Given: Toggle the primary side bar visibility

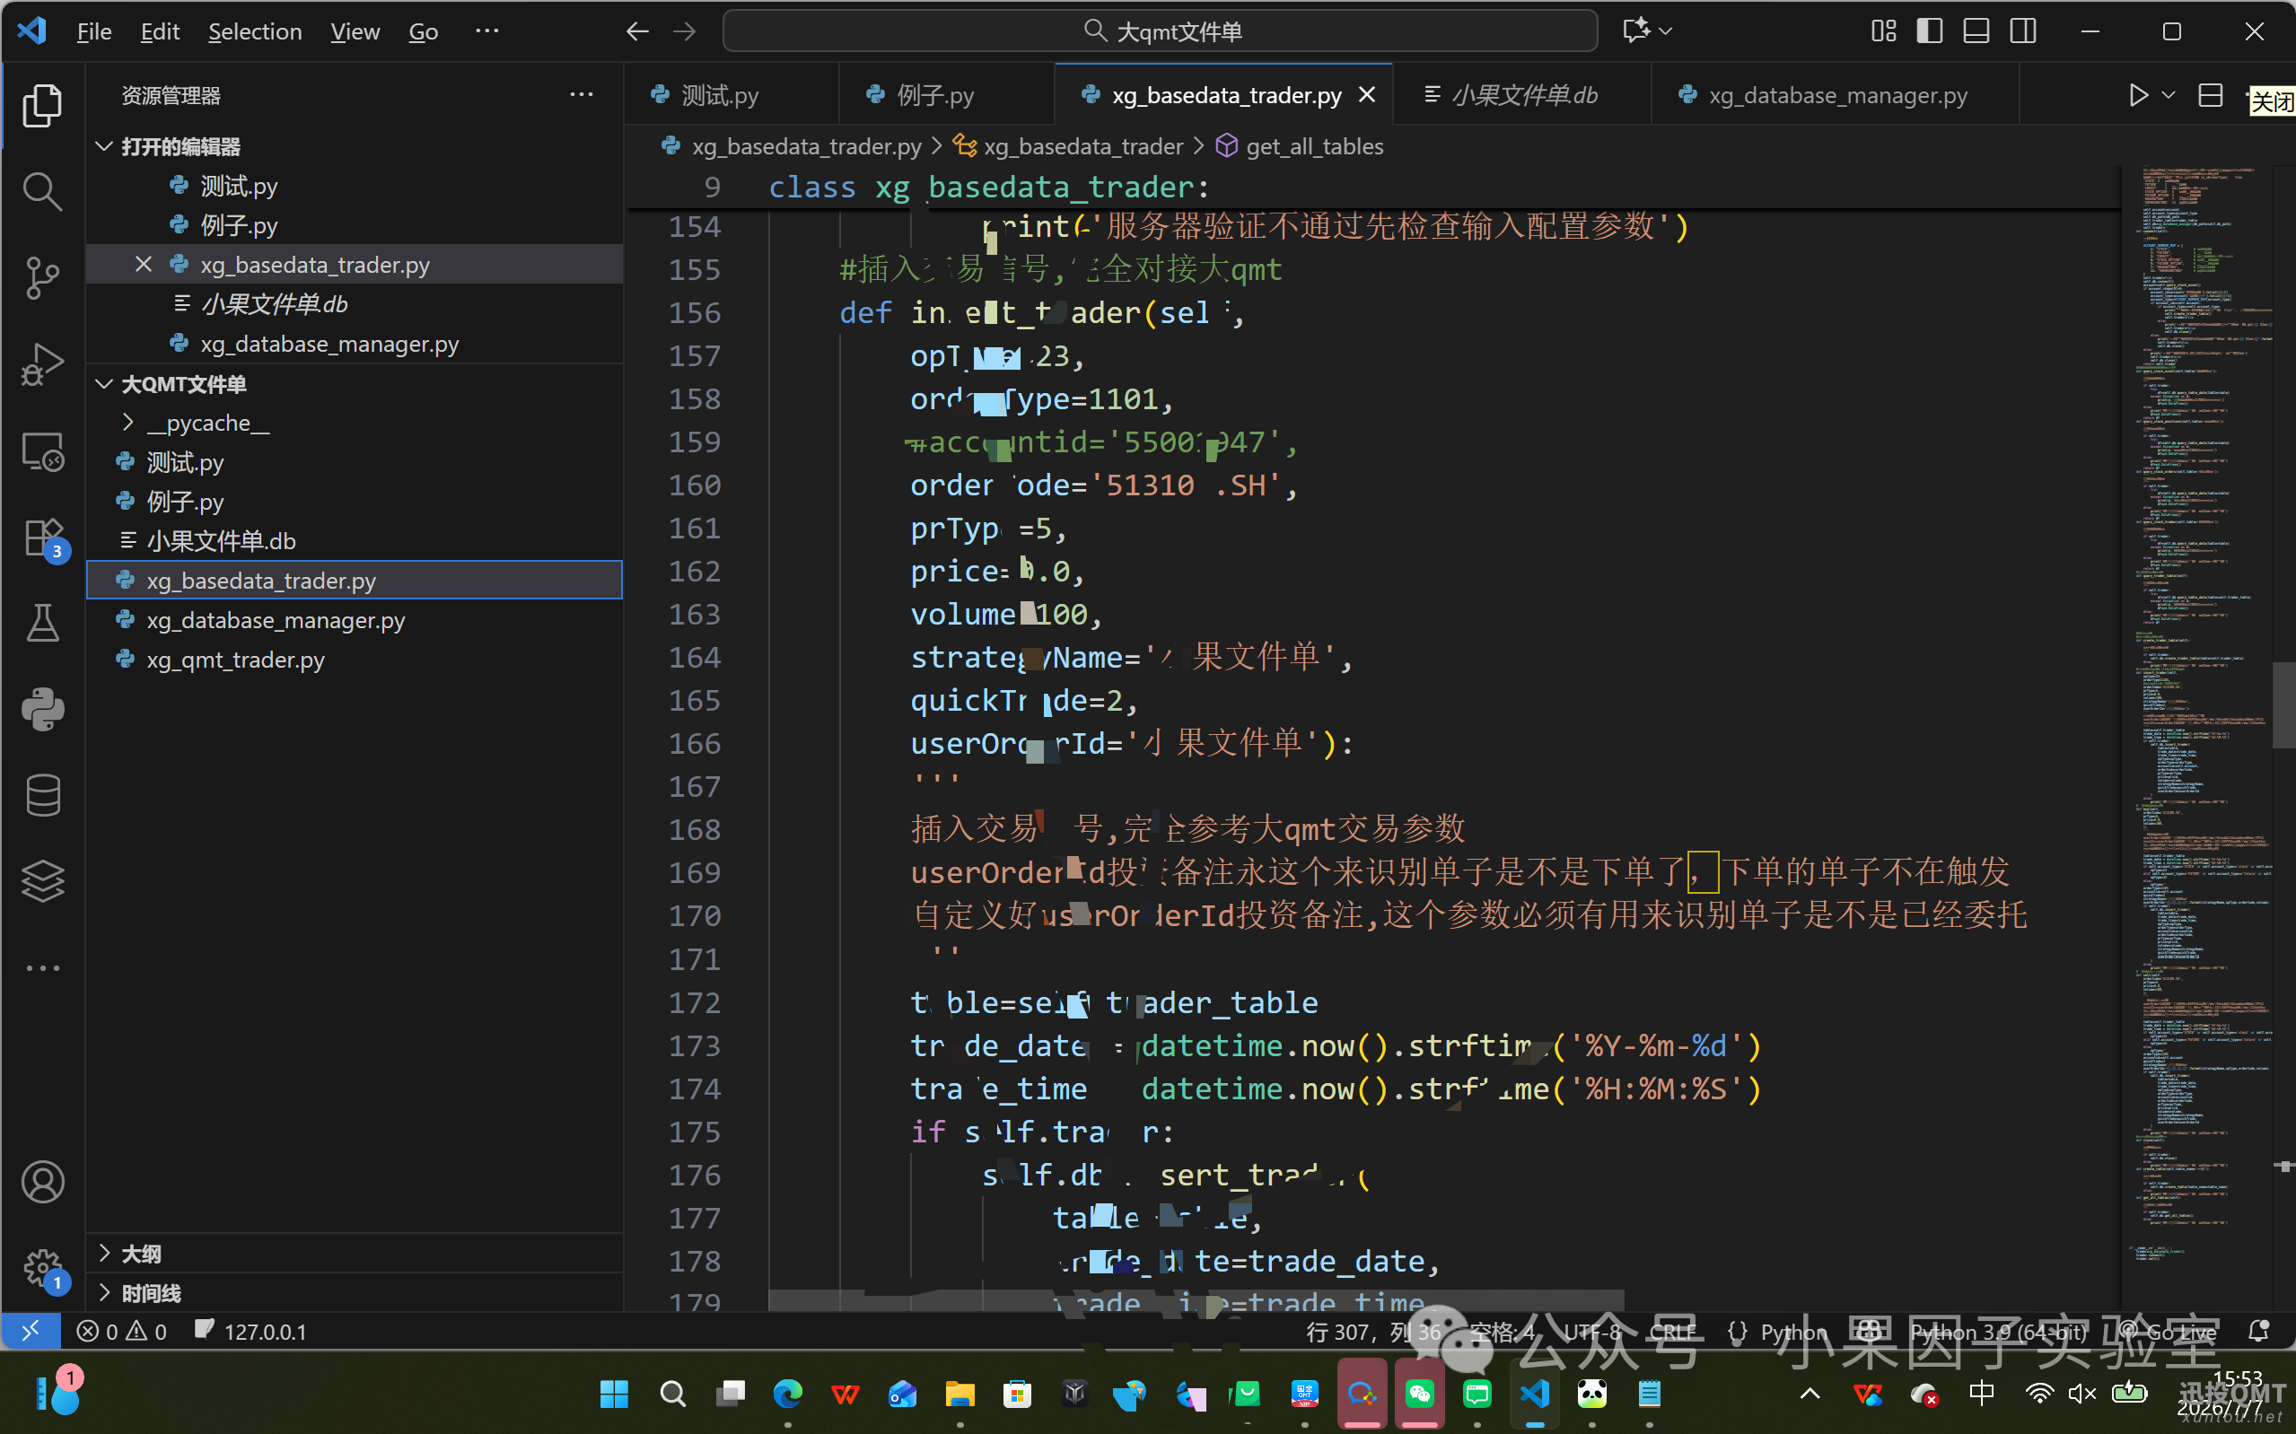Looking at the screenshot, I should coord(1930,31).
